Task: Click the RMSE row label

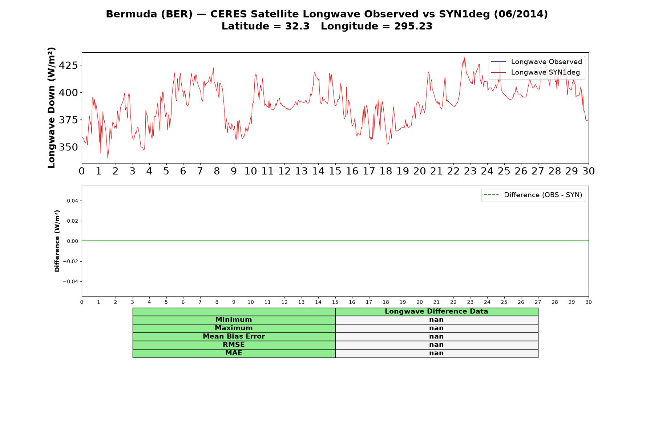Action: click(234, 345)
